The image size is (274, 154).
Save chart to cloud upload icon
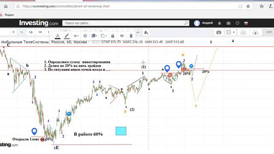point(255,33)
